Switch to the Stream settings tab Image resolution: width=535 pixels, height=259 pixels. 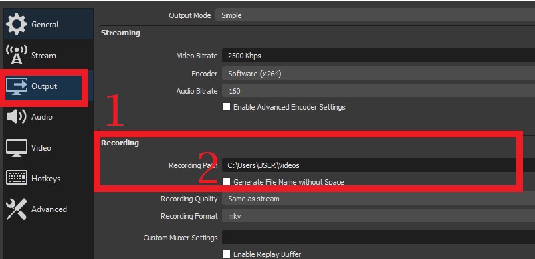pos(48,56)
